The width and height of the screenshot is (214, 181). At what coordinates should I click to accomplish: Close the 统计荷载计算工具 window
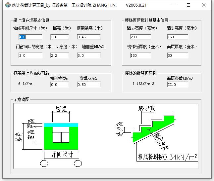pos(204,5)
